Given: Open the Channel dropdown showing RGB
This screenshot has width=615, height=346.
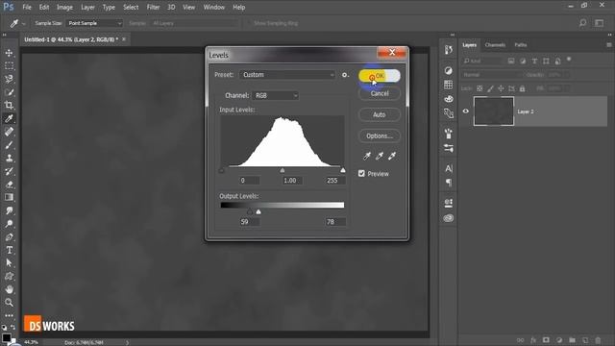Looking at the screenshot, I should click(276, 95).
